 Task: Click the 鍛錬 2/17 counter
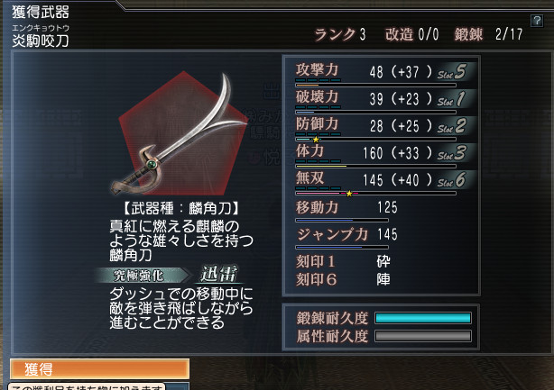[x=488, y=34]
